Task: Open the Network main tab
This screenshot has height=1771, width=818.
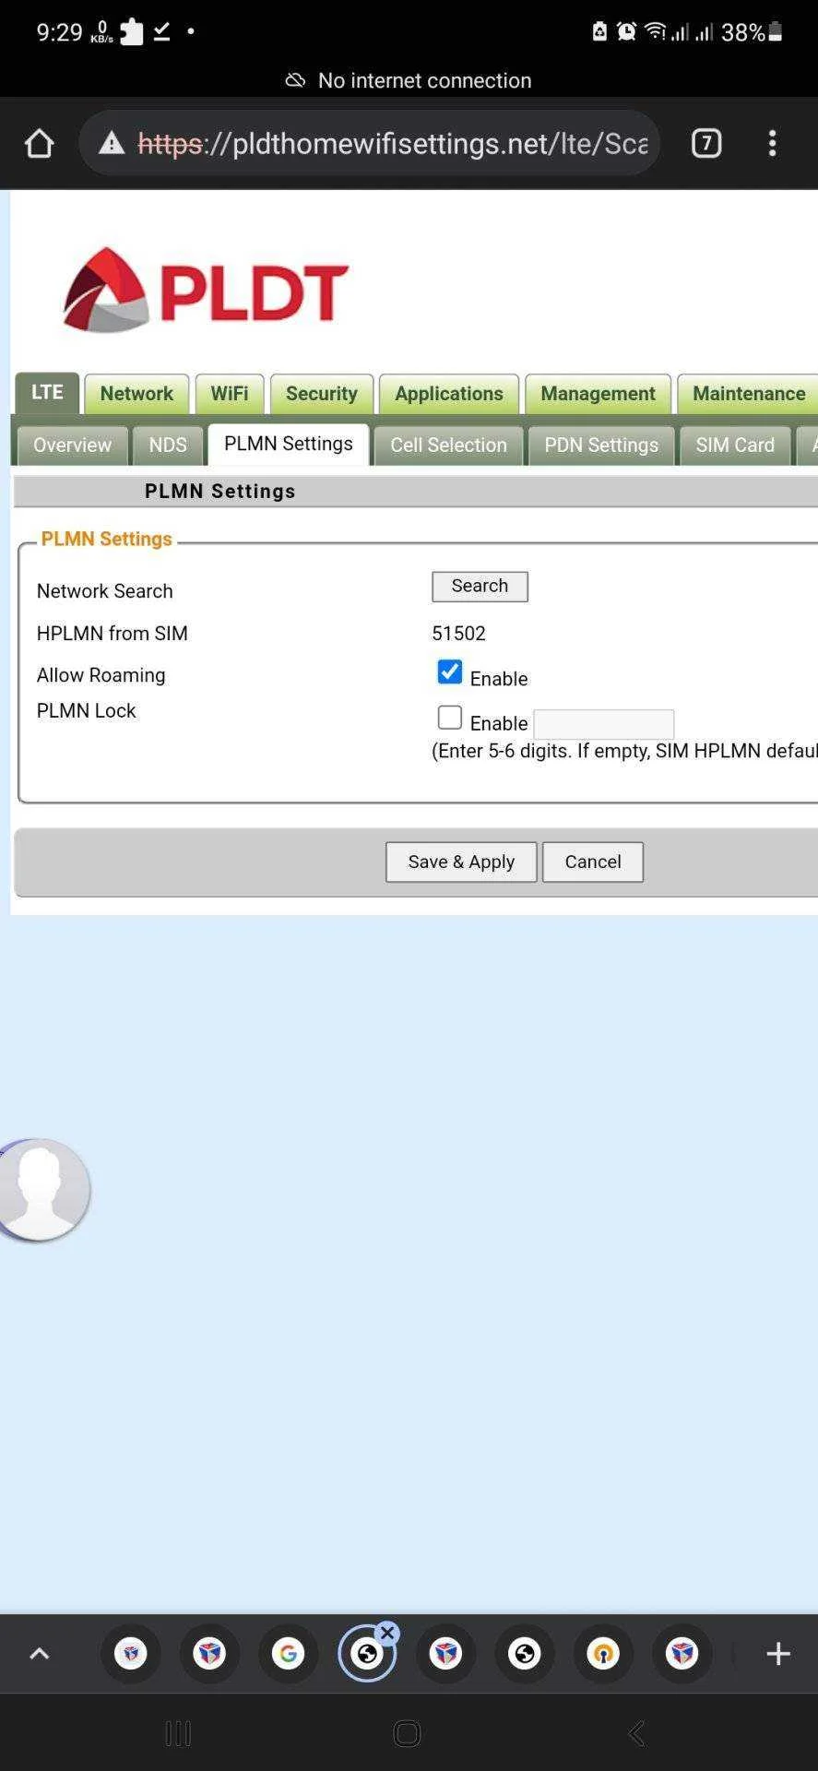Action: pyautogui.click(x=136, y=394)
